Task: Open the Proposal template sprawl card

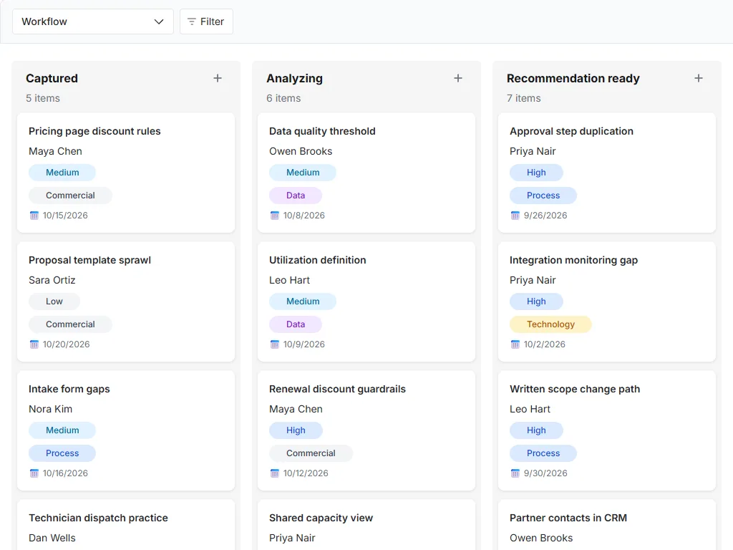Action: pos(126,301)
